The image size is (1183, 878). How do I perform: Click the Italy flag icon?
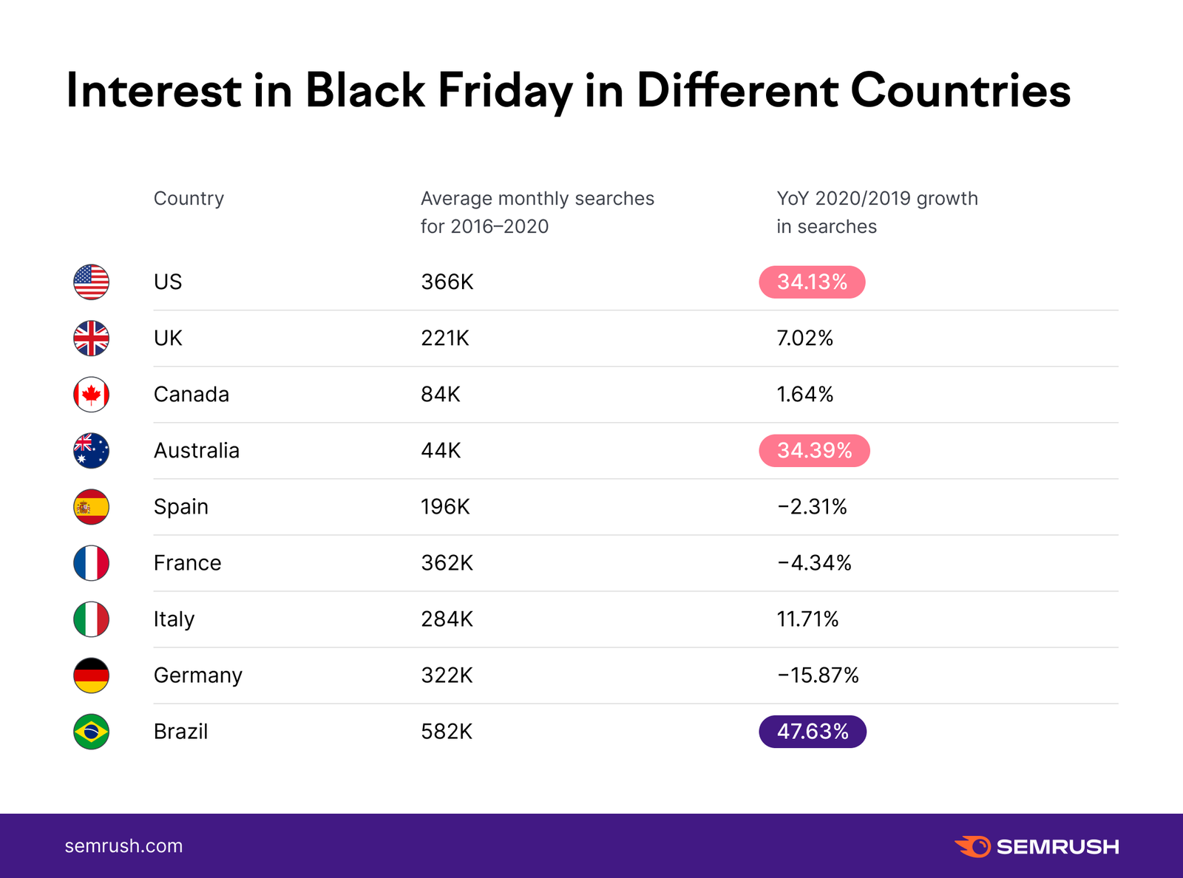[91, 619]
